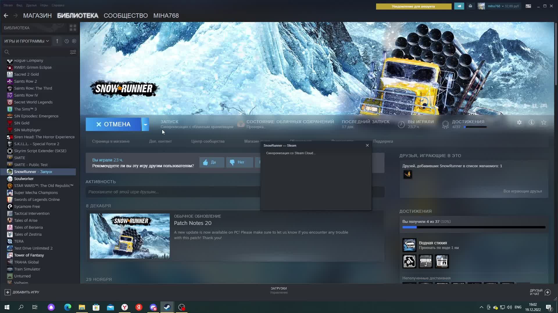Open SnowRunner settings gear icon

click(519, 122)
